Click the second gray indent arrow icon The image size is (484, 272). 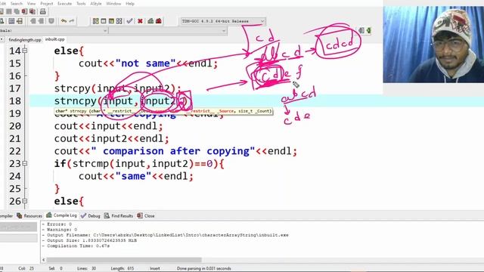(x=41, y=21)
